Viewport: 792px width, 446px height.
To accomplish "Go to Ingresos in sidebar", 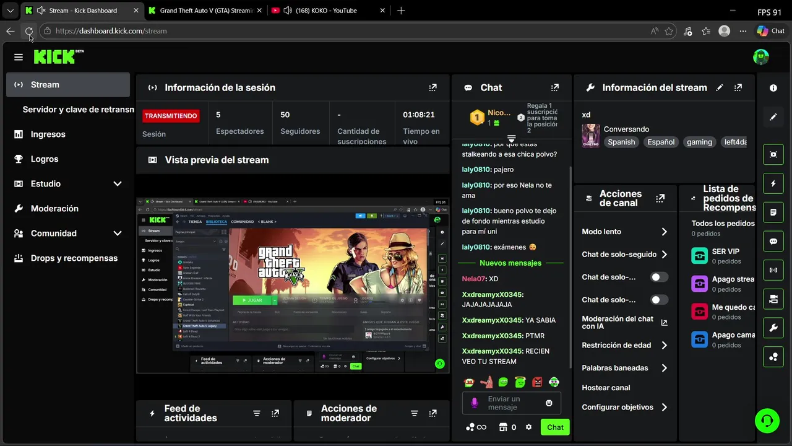I will (x=68, y=134).
